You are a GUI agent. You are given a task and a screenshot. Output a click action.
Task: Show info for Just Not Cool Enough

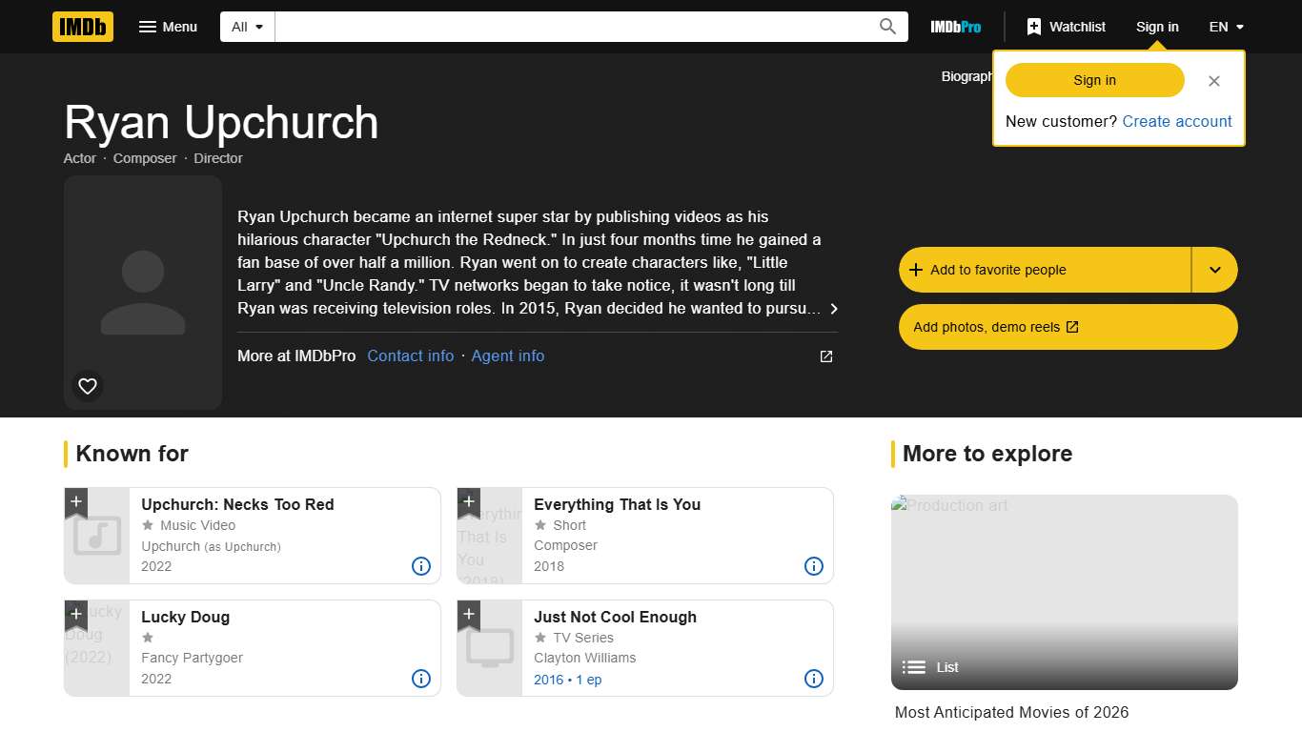tap(814, 679)
